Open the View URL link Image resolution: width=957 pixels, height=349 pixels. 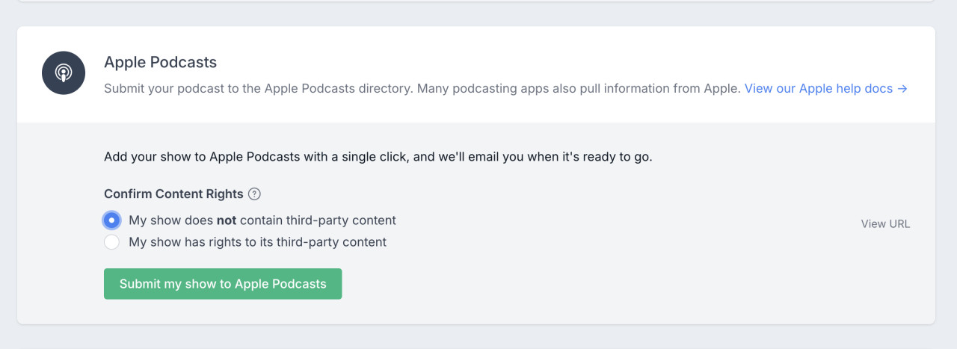885,223
